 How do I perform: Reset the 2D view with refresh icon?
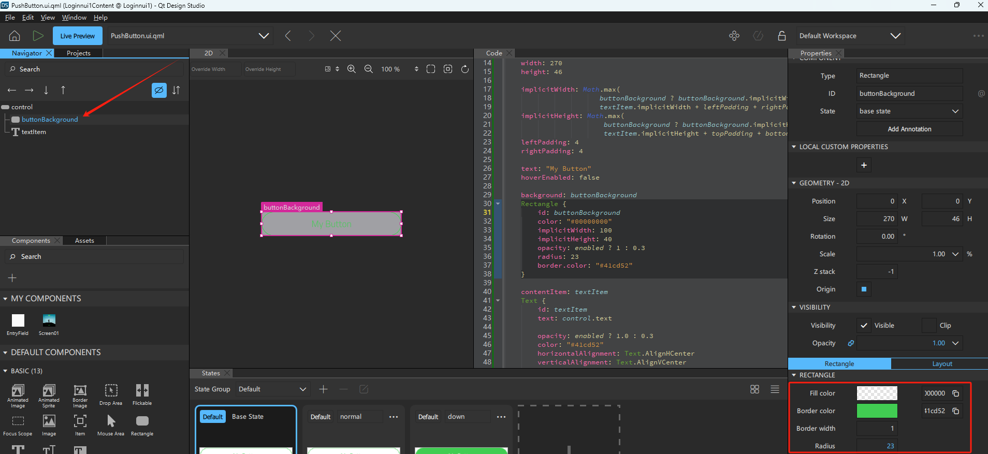pos(465,69)
